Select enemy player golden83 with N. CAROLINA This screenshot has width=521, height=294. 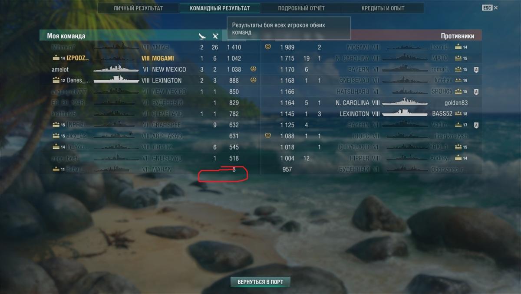click(x=370, y=103)
